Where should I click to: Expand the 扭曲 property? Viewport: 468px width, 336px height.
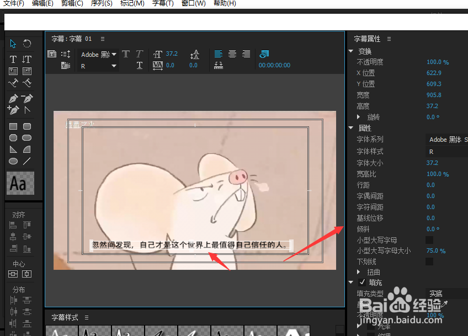[359, 272]
